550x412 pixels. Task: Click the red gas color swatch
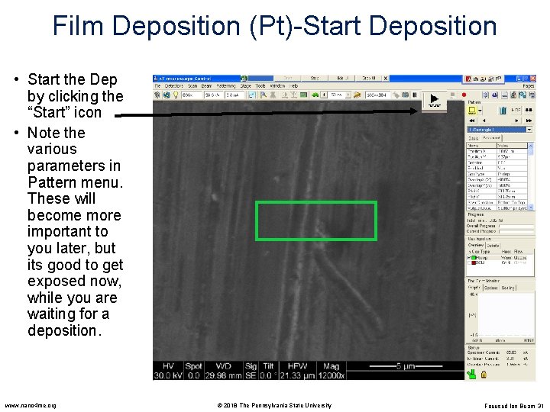pos(474,262)
